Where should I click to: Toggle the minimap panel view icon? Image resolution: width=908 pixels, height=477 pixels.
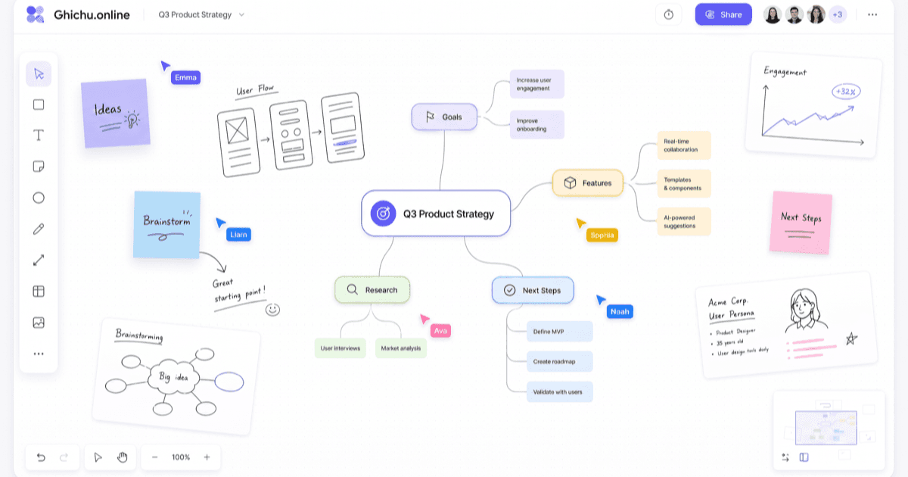click(804, 457)
